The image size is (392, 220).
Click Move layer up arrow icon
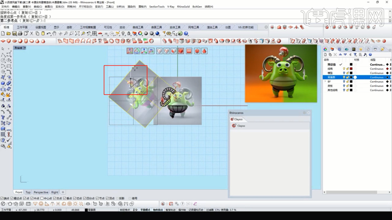point(340,55)
